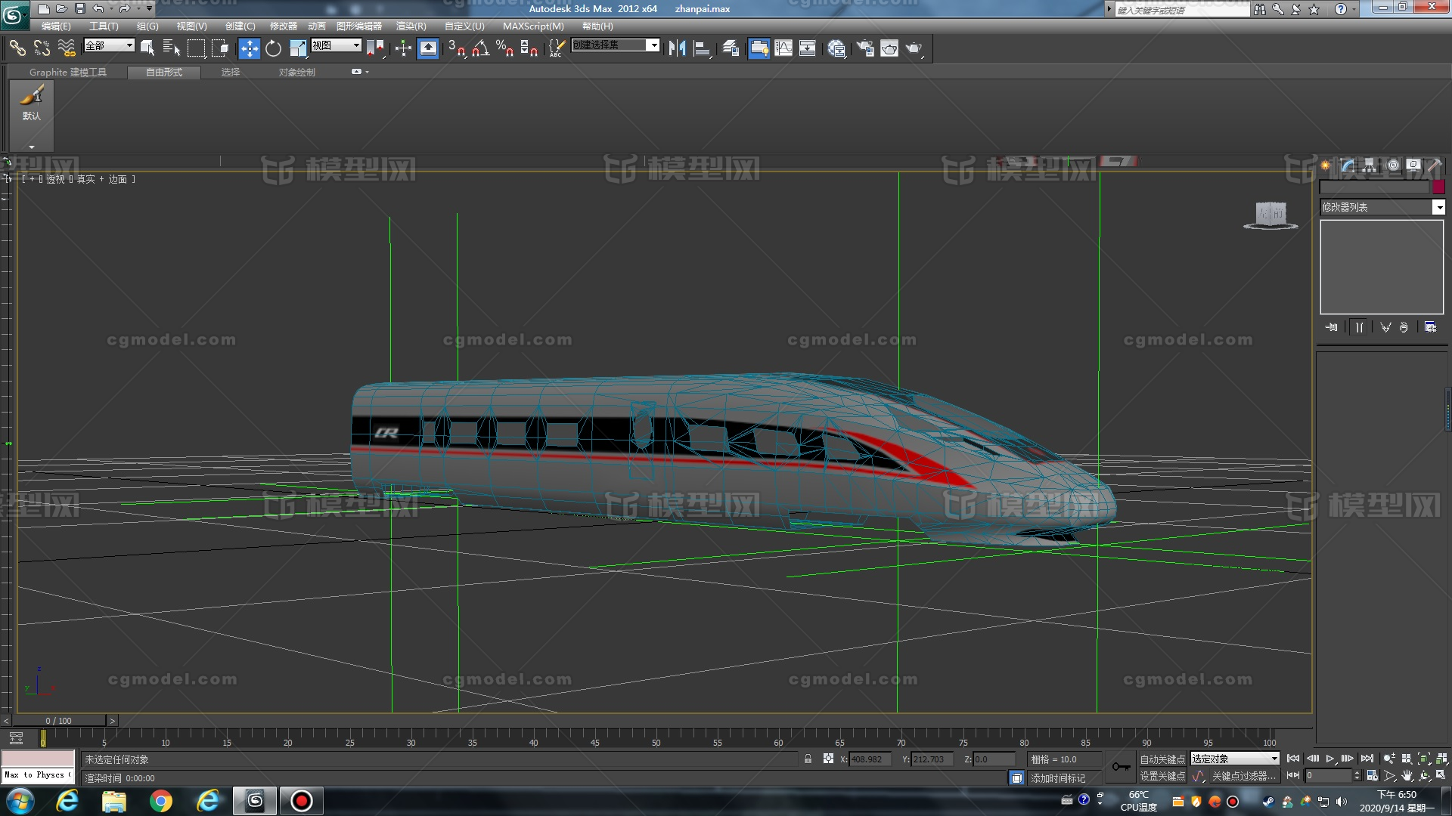Click Bind to Space Warp icon
1452x816 pixels.
coord(67,48)
